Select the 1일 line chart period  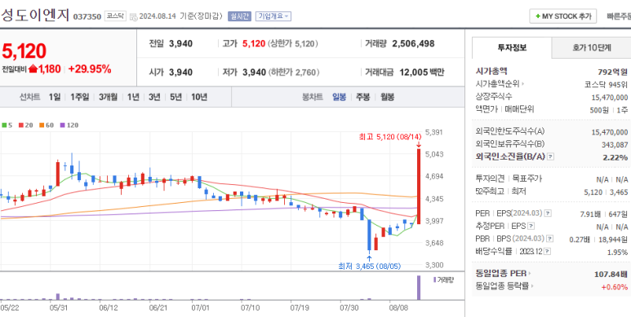point(55,97)
